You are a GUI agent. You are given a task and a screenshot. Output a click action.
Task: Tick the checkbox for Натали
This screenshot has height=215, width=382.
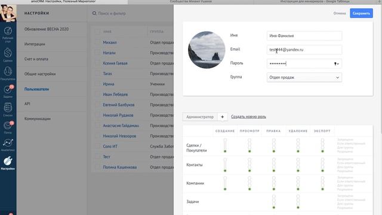pyautogui.click(x=97, y=53)
